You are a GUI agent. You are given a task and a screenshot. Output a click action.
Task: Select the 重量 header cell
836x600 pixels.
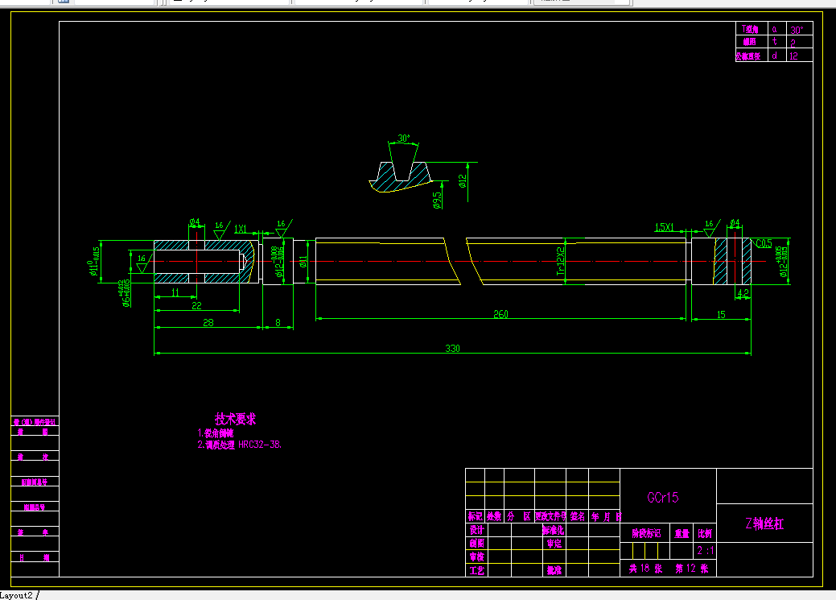pyautogui.click(x=682, y=533)
